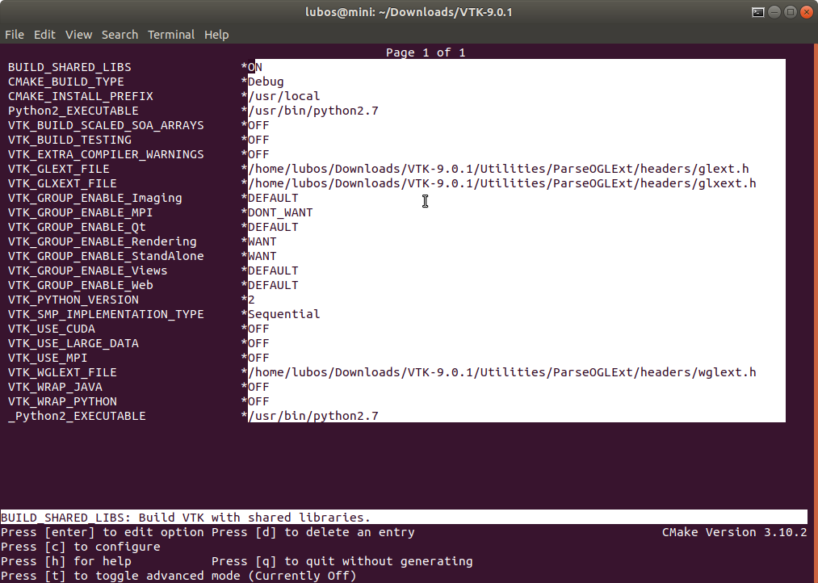This screenshot has width=818, height=583.
Task: Select the VTK_WGLEXT_FILE entry
Action: click(x=62, y=373)
